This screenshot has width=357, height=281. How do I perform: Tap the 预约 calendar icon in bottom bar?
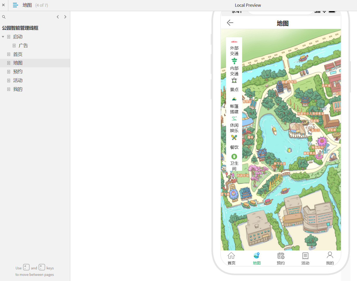pyautogui.click(x=281, y=256)
